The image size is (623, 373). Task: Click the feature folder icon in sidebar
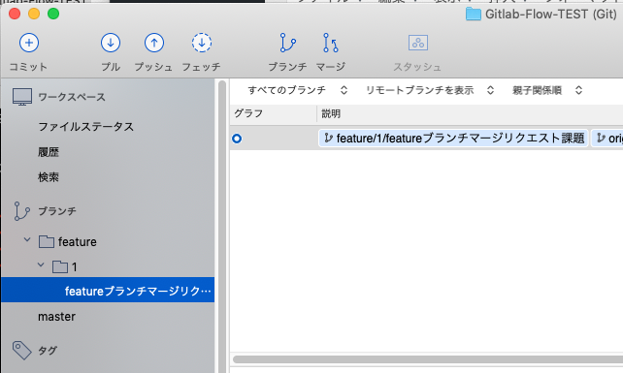pyautogui.click(x=47, y=241)
